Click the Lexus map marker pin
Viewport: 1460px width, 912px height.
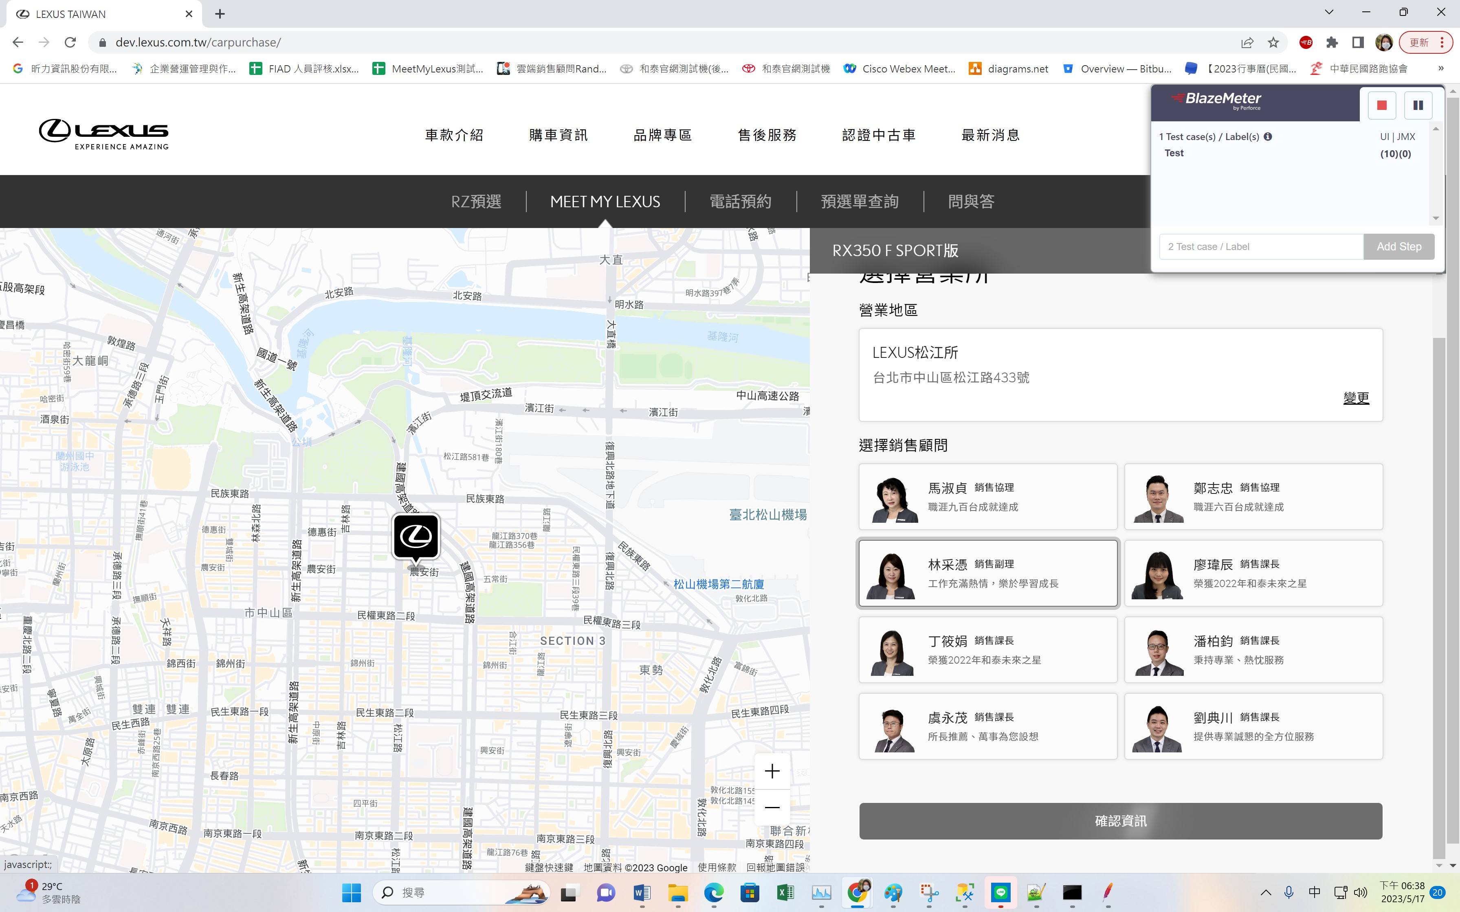[416, 537]
